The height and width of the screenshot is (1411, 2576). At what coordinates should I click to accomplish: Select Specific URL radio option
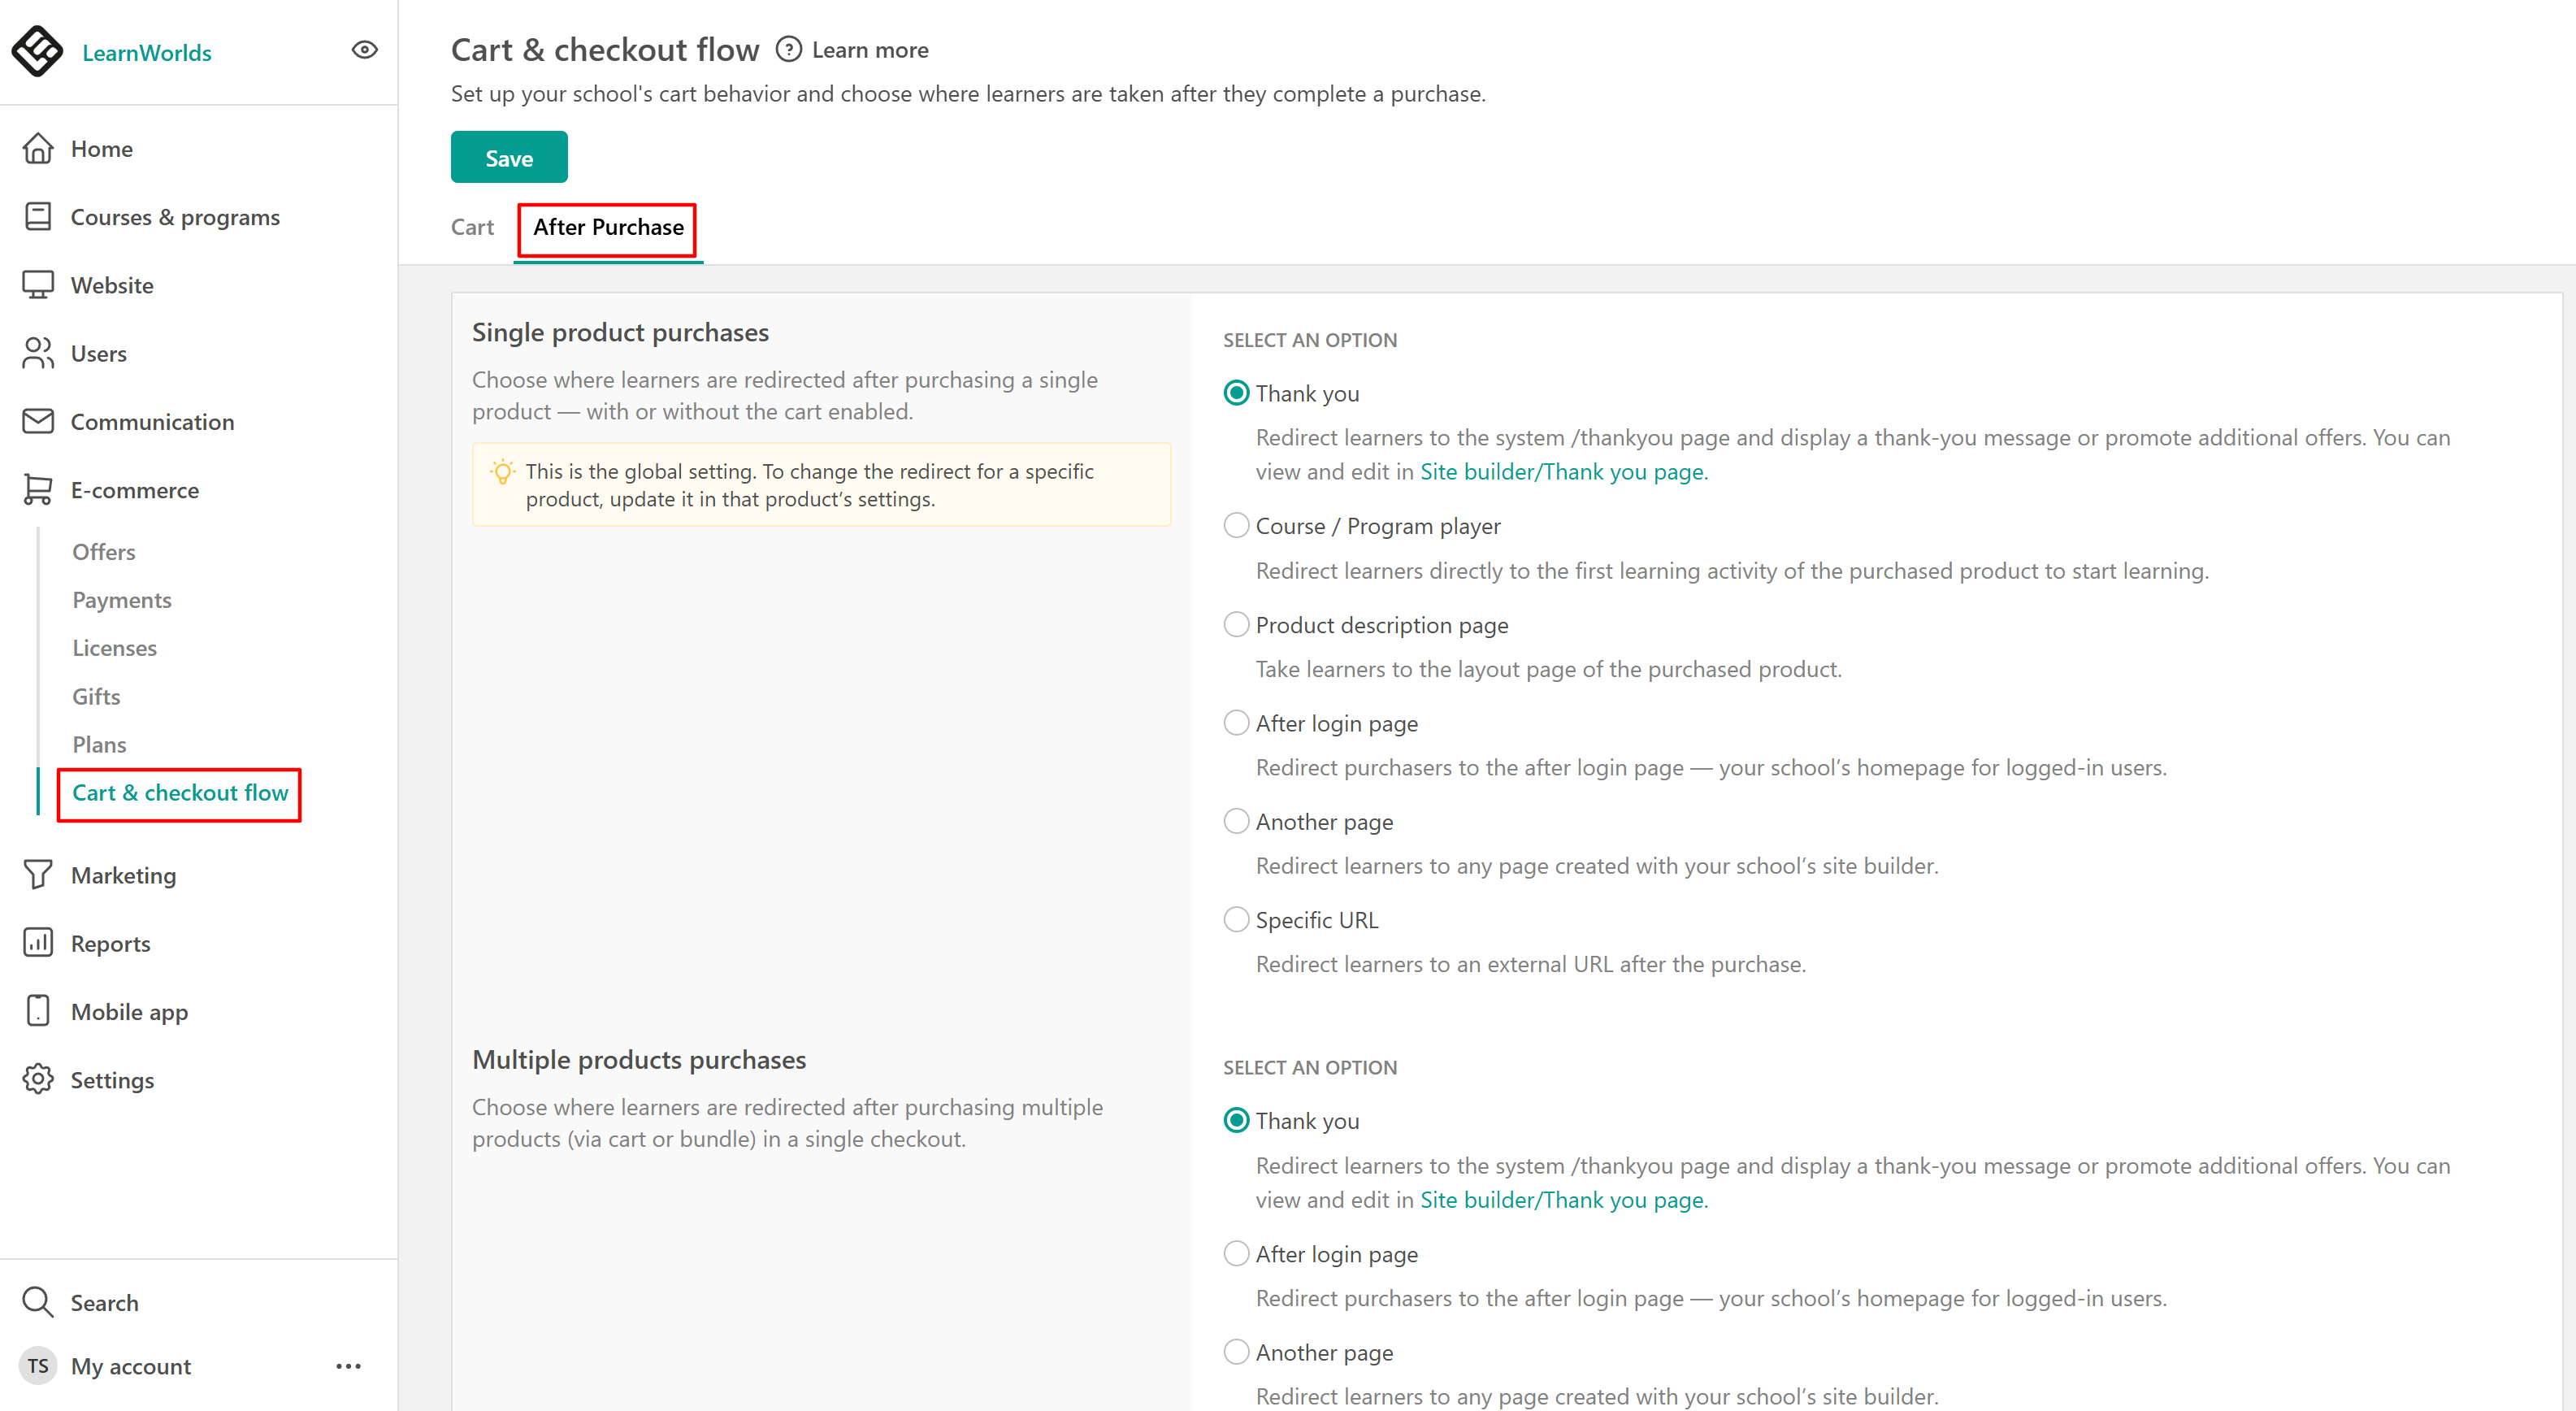point(1236,920)
